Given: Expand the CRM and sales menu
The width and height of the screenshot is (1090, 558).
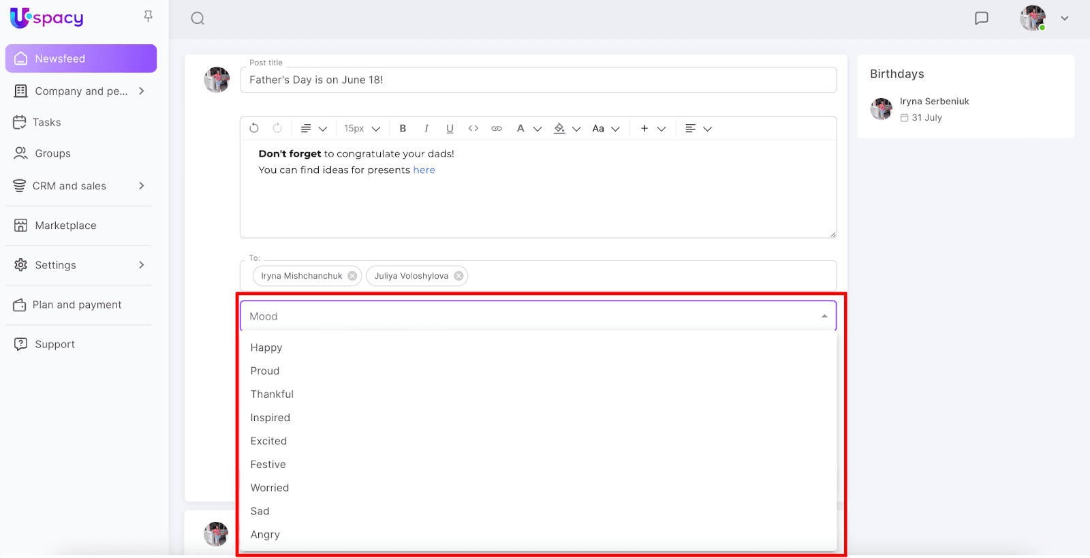Looking at the screenshot, I should click(x=142, y=186).
